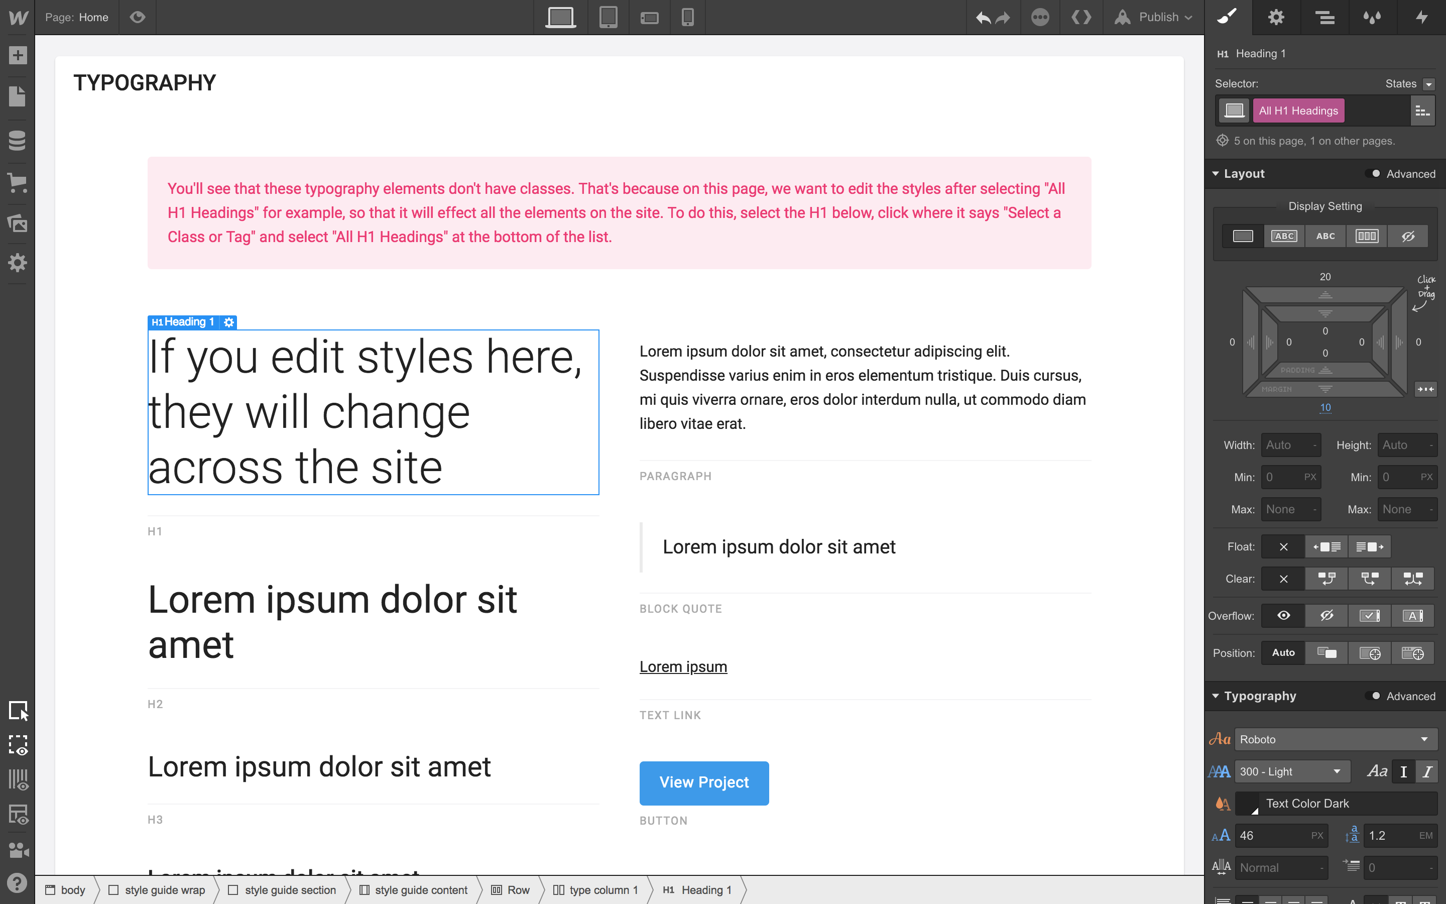
Task: Select the Home page tab
Action: (94, 17)
